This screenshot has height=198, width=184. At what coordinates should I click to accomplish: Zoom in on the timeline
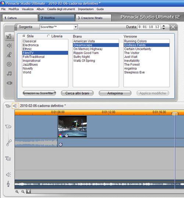(x=17, y=192)
